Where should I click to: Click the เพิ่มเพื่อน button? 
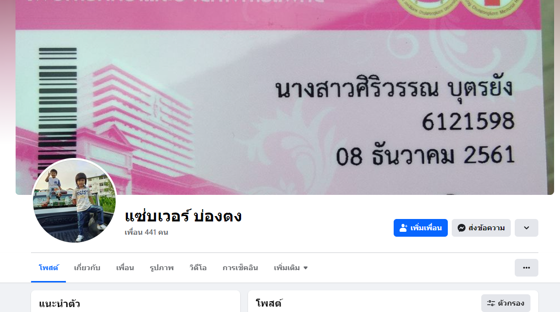click(421, 228)
